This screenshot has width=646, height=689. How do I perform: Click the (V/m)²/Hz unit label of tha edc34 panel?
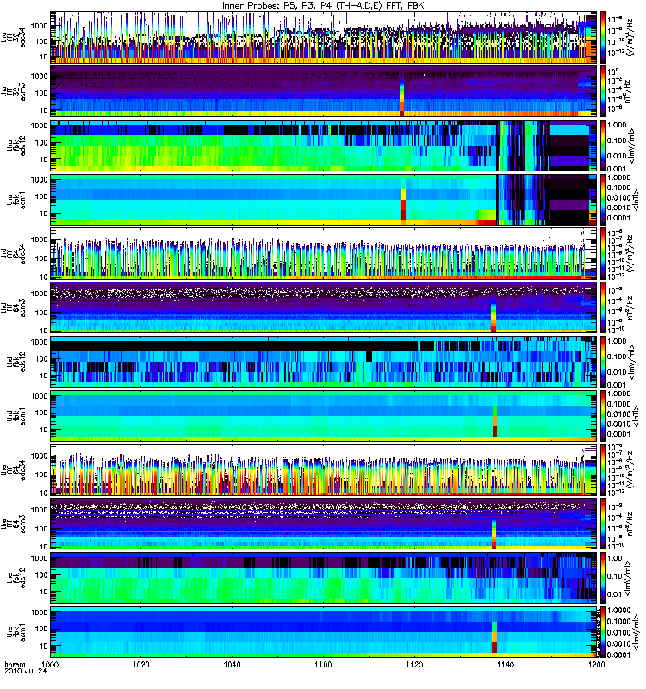pos(630,37)
